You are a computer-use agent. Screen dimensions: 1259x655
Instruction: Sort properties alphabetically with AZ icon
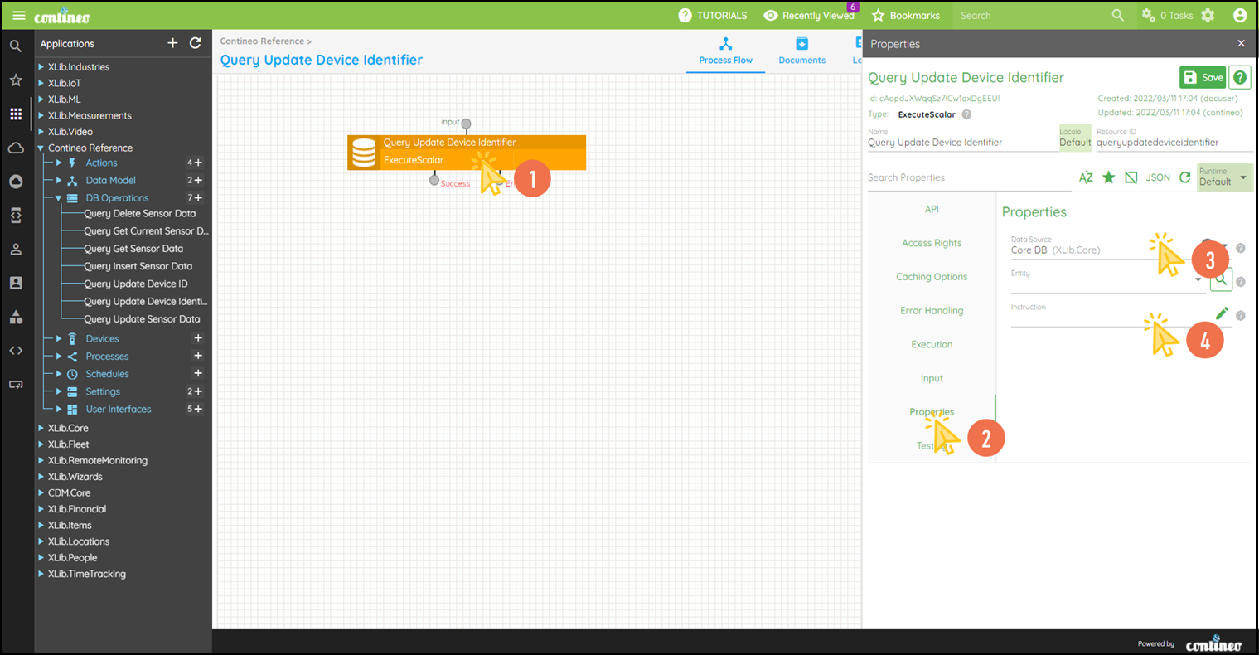point(1086,177)
